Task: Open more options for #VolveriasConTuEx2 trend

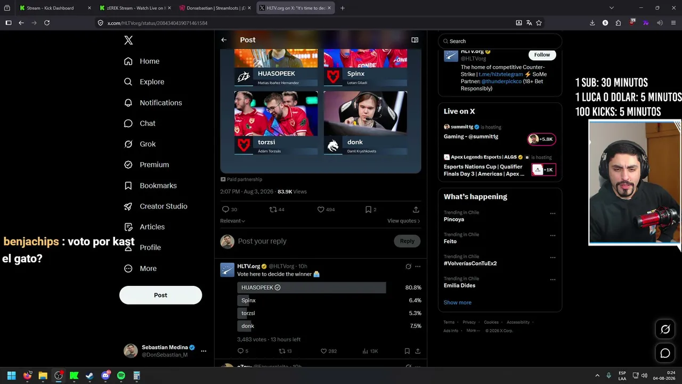Action: [x=553, y=257]
